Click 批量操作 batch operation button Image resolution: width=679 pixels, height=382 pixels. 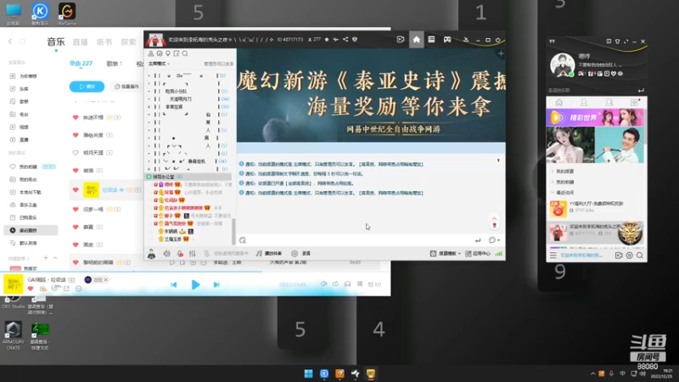click(126, 87)
